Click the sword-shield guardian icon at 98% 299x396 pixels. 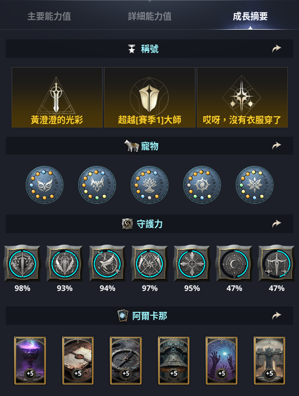point(23,264)
